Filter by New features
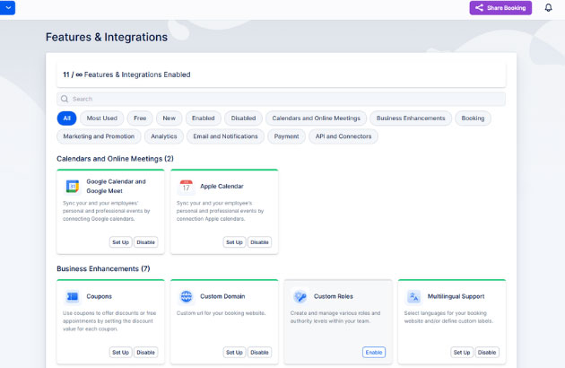 click(x=169, y=118)
